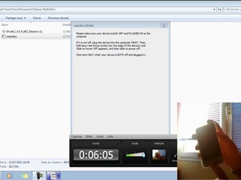
Task: Click the Audio label in the recorder
Action: coord(135,143)
